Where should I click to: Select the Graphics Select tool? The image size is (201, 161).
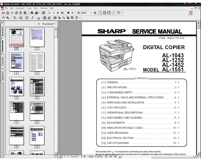[x=21, y=18]
